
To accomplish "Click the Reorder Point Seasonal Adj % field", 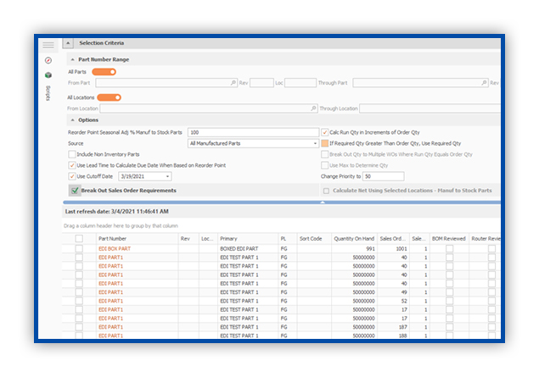I will pyautogui.click(x=253, y=132).
